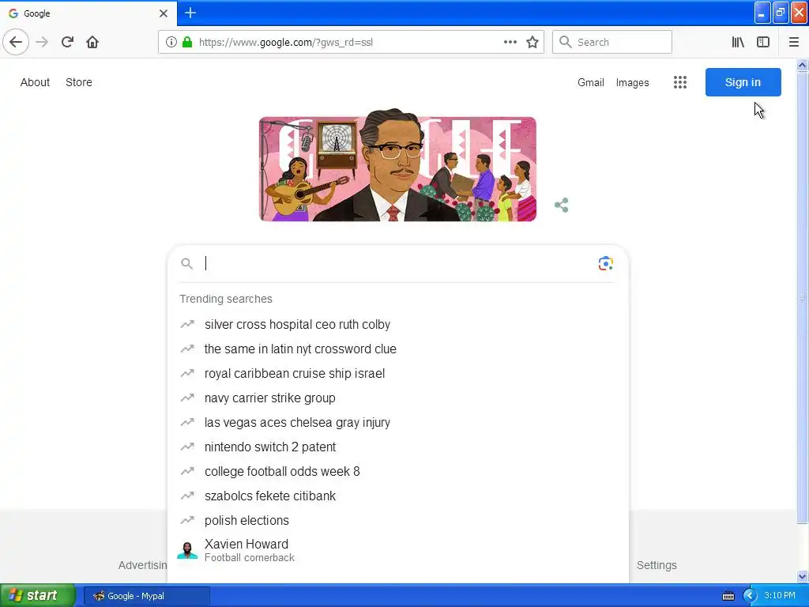
Task: Close the Google tab
Action: 164,13
